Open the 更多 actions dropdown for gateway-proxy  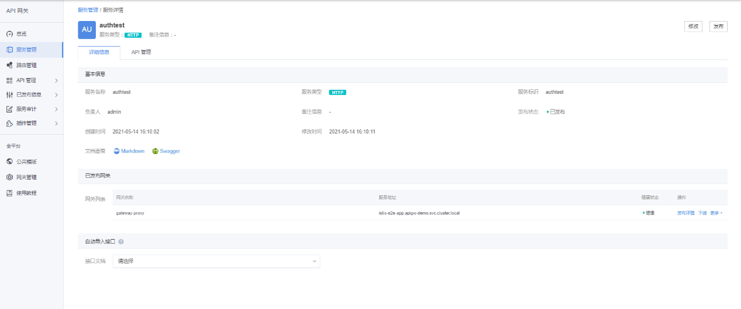click(716, 213)
